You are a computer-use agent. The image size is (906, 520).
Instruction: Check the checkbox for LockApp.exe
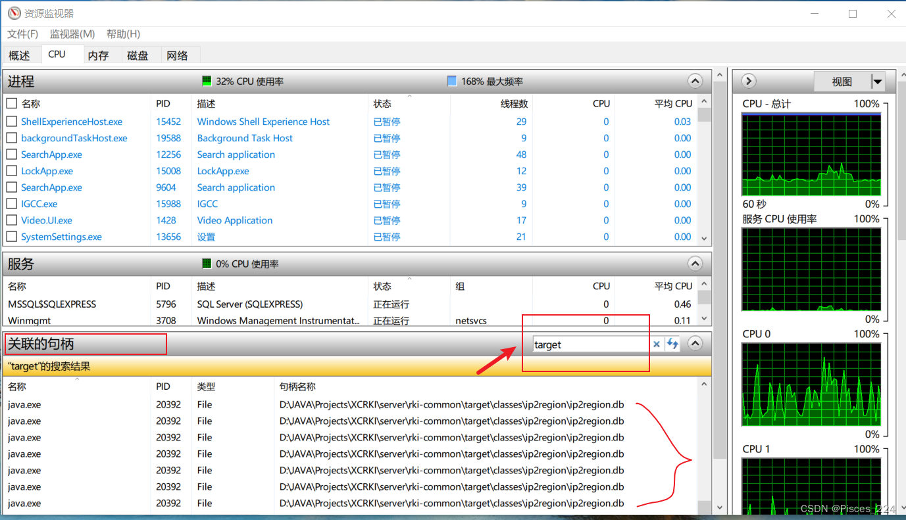(11, 171)
